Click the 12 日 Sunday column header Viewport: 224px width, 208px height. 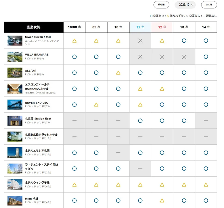(162, 27)
